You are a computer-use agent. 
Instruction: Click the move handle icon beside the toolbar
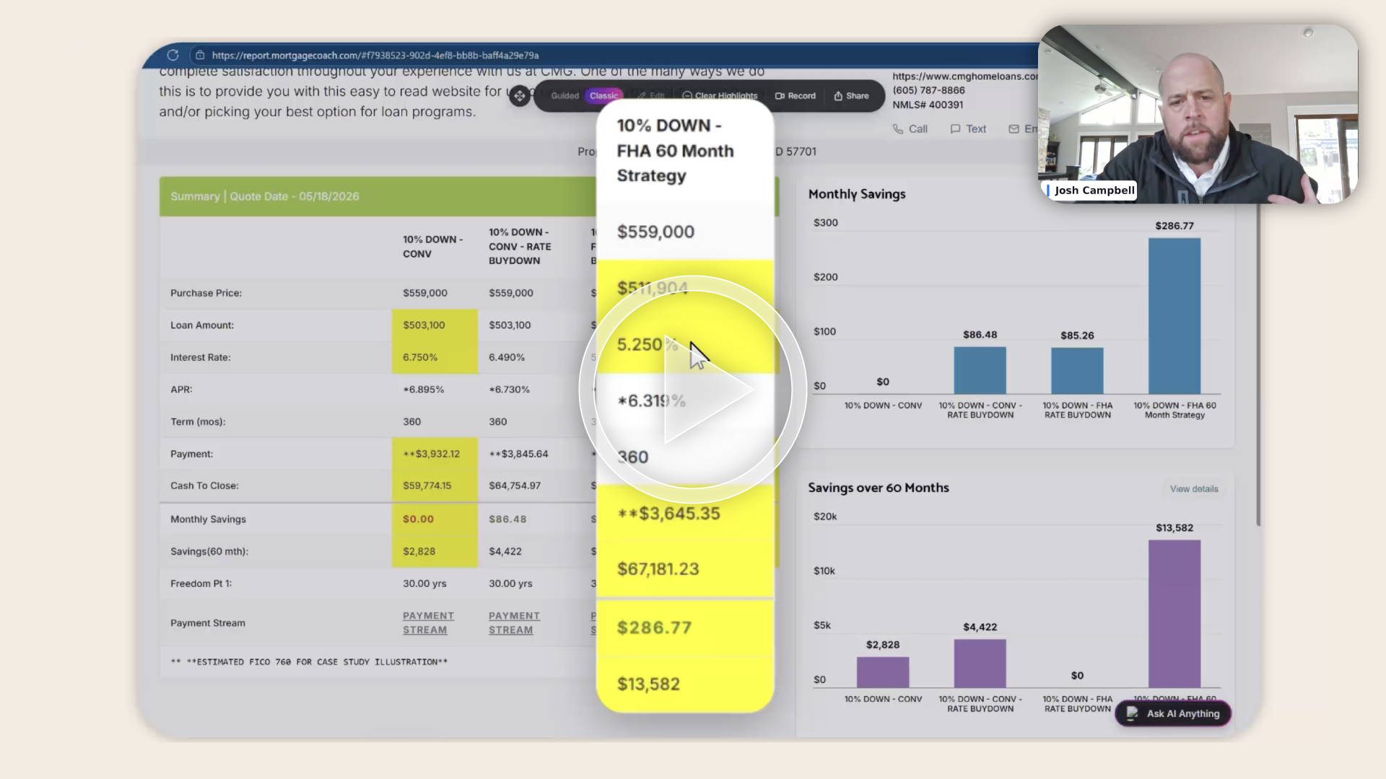pos(519,95)
